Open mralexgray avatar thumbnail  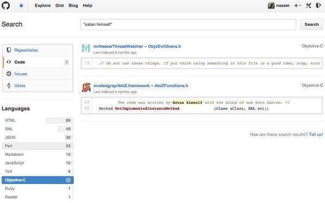pyautogui.click(x=86, y=87)
